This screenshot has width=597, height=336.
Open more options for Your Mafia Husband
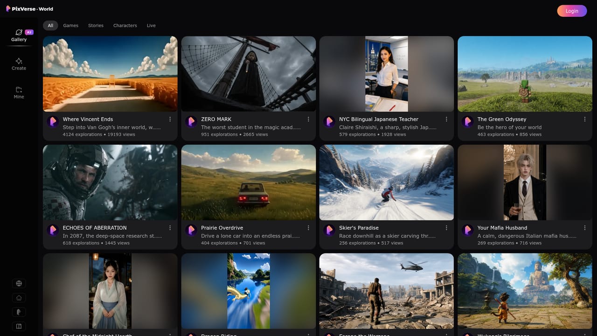coord(585,228)
